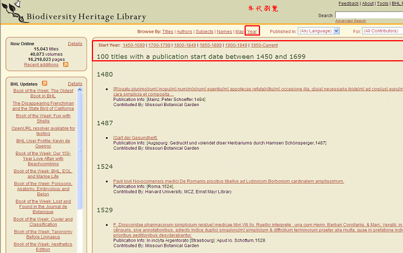Viewport: 403px width, 253px height.
Task: Select start year range 1450-1699
Action: pyautogui.click(x=134, y=45)
